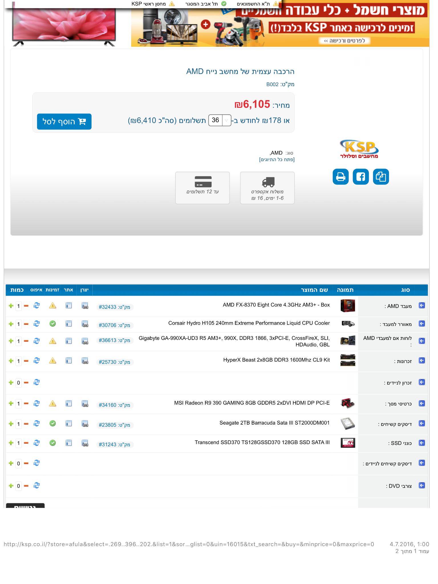Check availability warning for Gigabyte GA-990XA-UD3
Image resolution: width=438 pixels, height=584 pixels.
(x=52, y=341)
